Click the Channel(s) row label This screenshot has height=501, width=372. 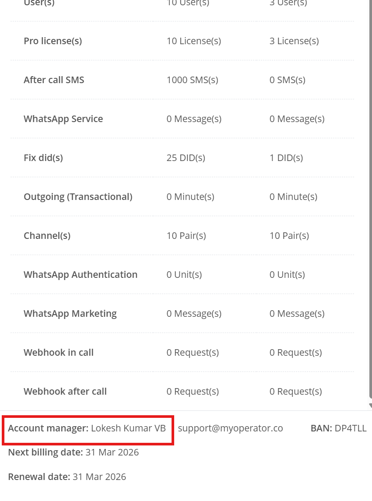(x=47, y=235)
